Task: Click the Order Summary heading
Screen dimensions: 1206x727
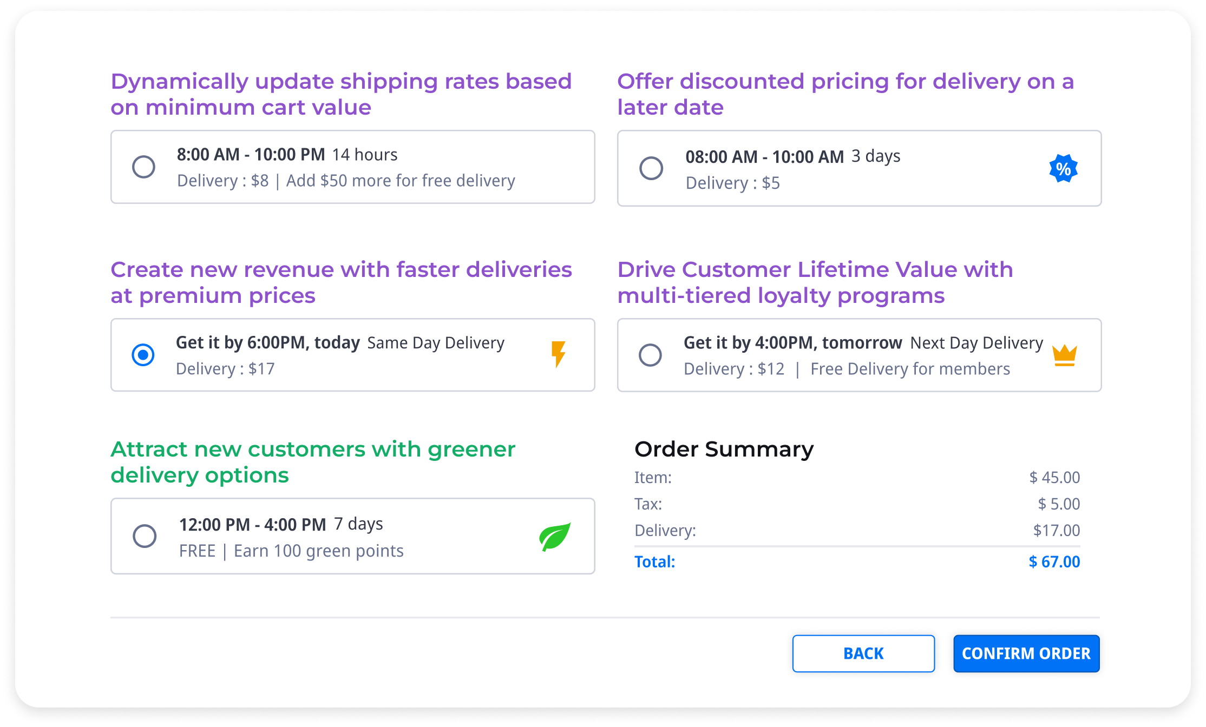Action: coord(724,450)
